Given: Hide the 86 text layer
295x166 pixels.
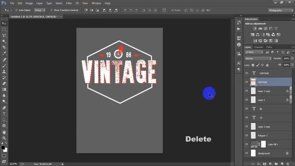Looking at the screenshot, I should (247, 109).
